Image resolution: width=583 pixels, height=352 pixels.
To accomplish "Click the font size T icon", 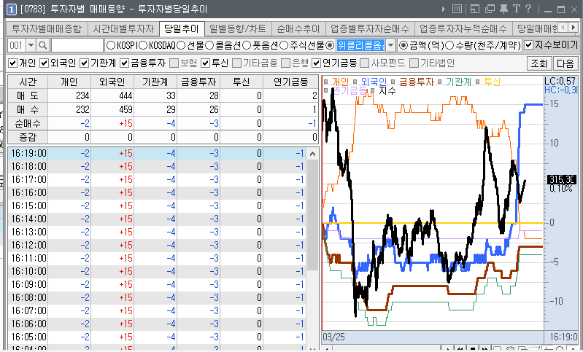I will 516,9.
